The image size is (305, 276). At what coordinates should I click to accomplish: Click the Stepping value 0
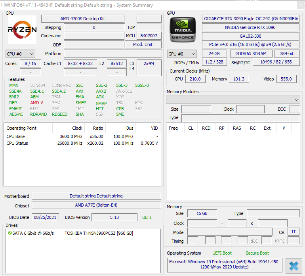[94, 27]
